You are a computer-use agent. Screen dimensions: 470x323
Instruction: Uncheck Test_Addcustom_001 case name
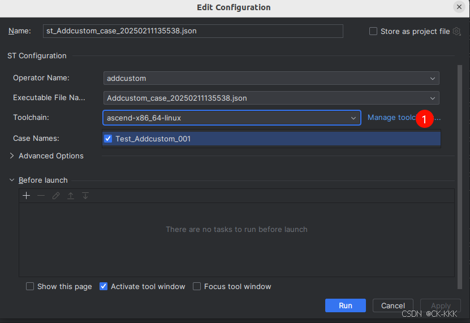pos(108,139)
